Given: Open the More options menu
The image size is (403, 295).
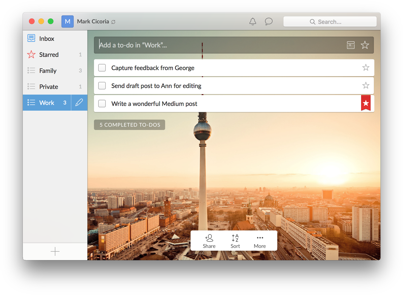Looking at the screenshot, I should 260,241.
